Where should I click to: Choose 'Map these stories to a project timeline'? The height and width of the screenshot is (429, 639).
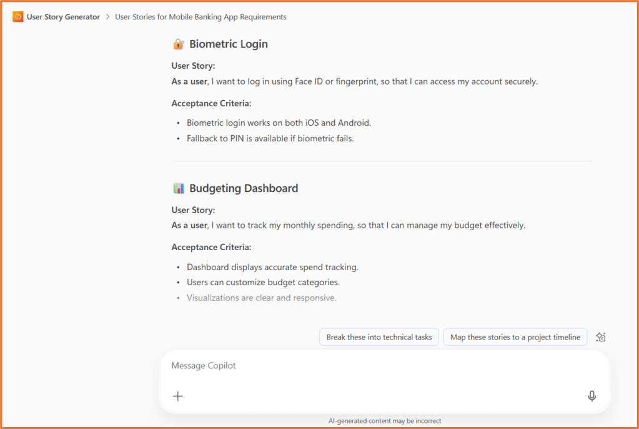click(x=515, y=337)
